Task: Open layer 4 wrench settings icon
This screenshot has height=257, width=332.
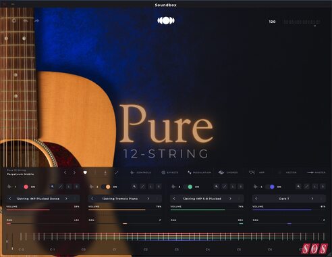Action: tap(298, 187)
